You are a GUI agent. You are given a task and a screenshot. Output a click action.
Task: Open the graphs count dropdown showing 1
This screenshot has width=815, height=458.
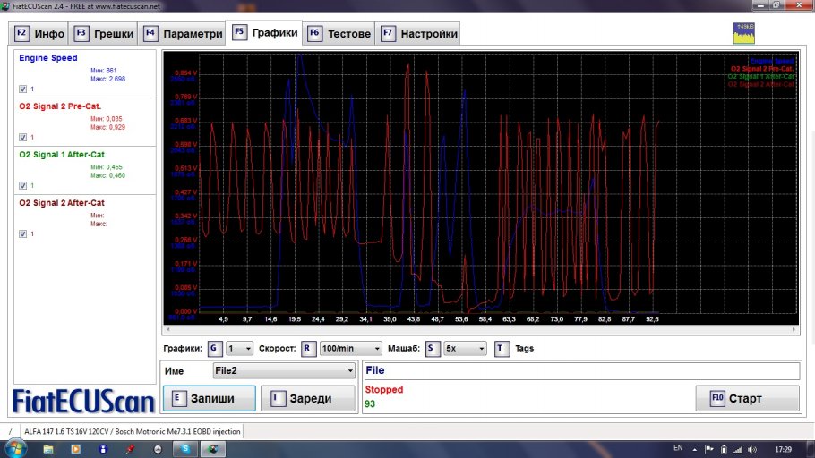[240, 348]
